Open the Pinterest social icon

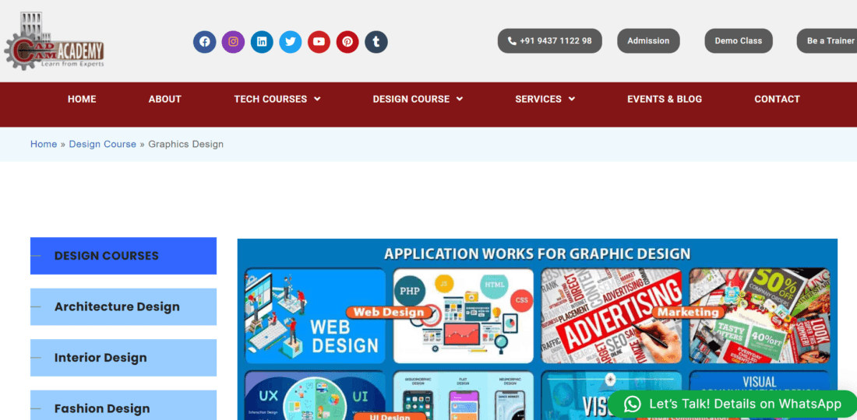347,41
